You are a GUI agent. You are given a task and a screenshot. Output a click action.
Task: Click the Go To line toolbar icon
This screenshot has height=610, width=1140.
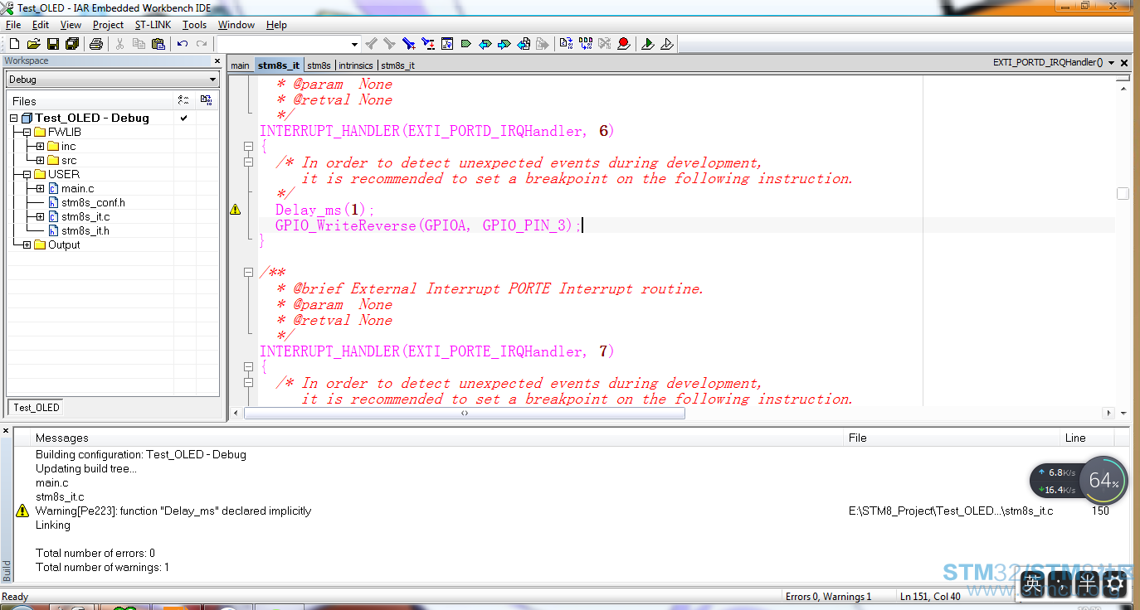point(447,44)
